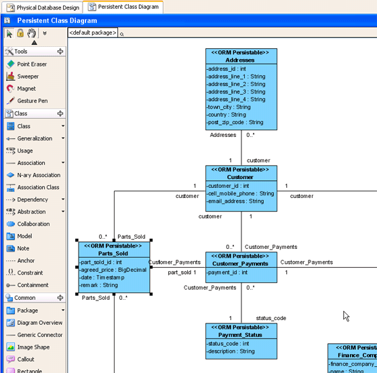Open the Association tool dropdown arrow
Image resolution: width=377 pixels, height=373 pixels.
[x=63, y=163]
